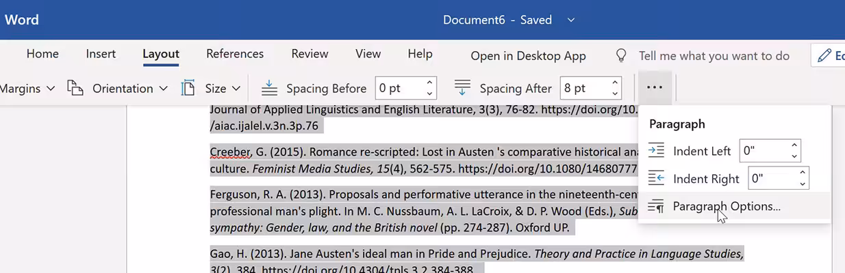
Task: Expand the Orientation dropdown arrow
Action: (163, 89)
